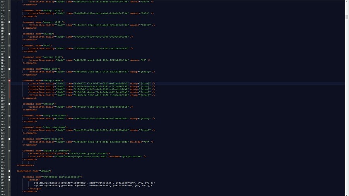This screenshot has height=196, width=349.
Task: Click line number 259 in the gutter
Action: tap(2, 165)
